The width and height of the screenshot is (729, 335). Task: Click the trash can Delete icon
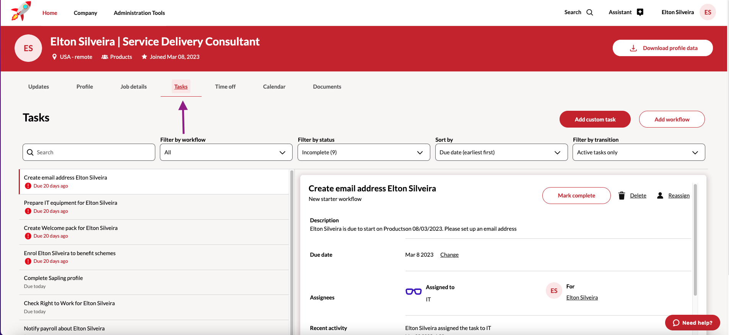click(622, 196)
